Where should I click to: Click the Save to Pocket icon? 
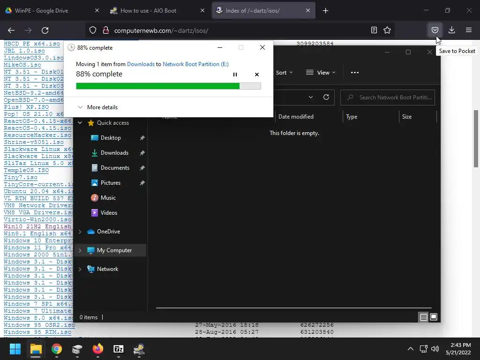435,30
